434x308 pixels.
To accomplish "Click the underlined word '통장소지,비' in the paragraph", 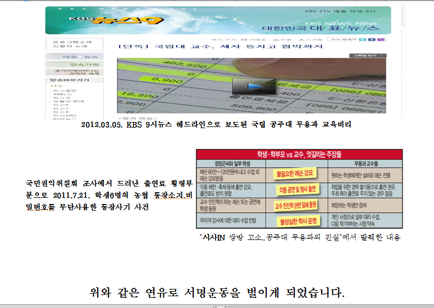I will [x=173, y=196].
